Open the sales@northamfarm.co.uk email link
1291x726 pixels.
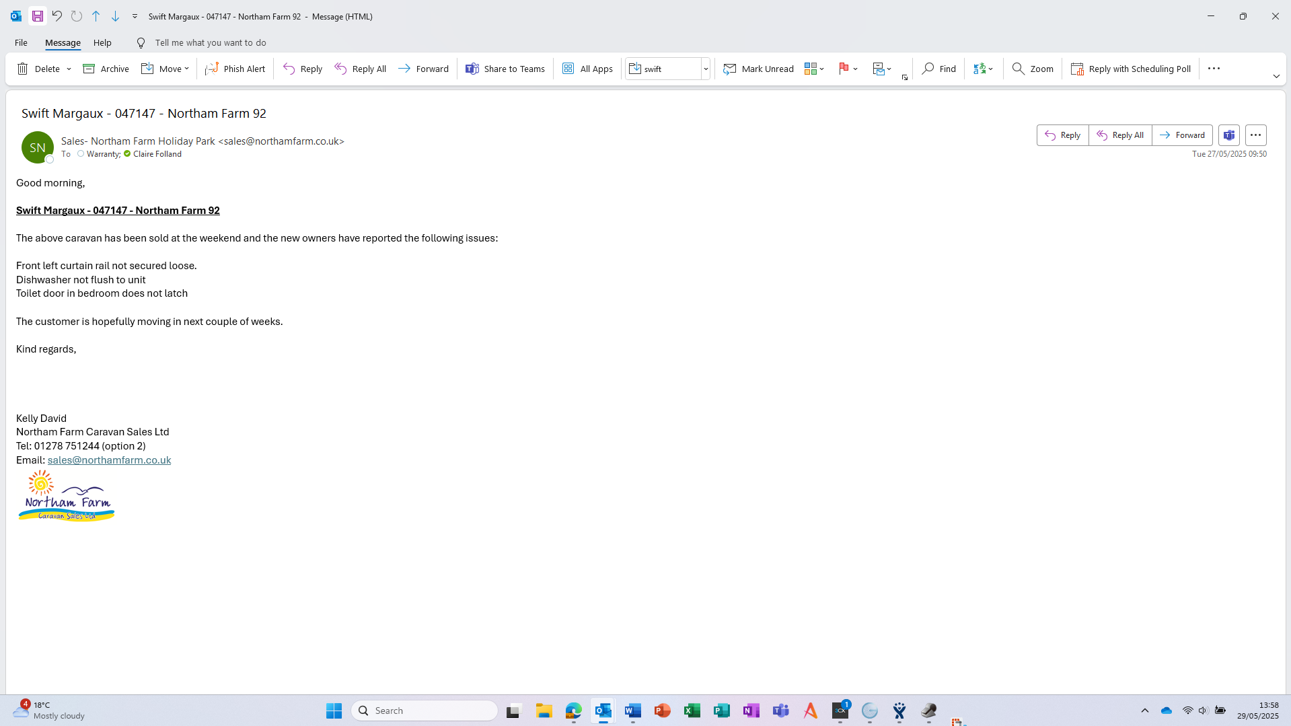click(109, 460)
